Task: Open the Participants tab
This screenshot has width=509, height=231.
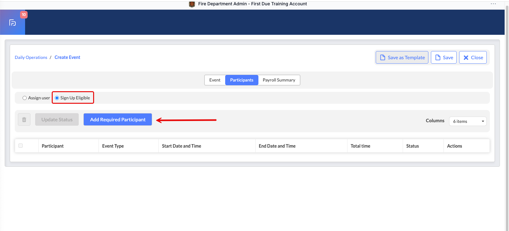Action: tap(241, 80)
